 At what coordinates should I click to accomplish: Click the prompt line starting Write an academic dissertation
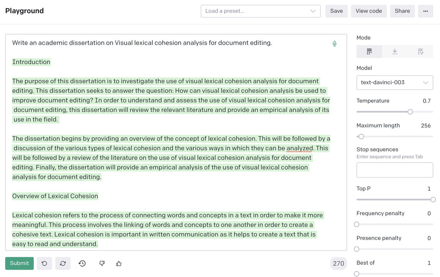click(142, 43)
